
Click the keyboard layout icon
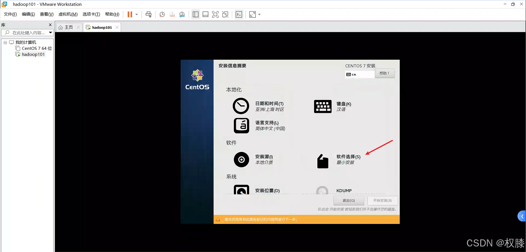pos(323,106)
